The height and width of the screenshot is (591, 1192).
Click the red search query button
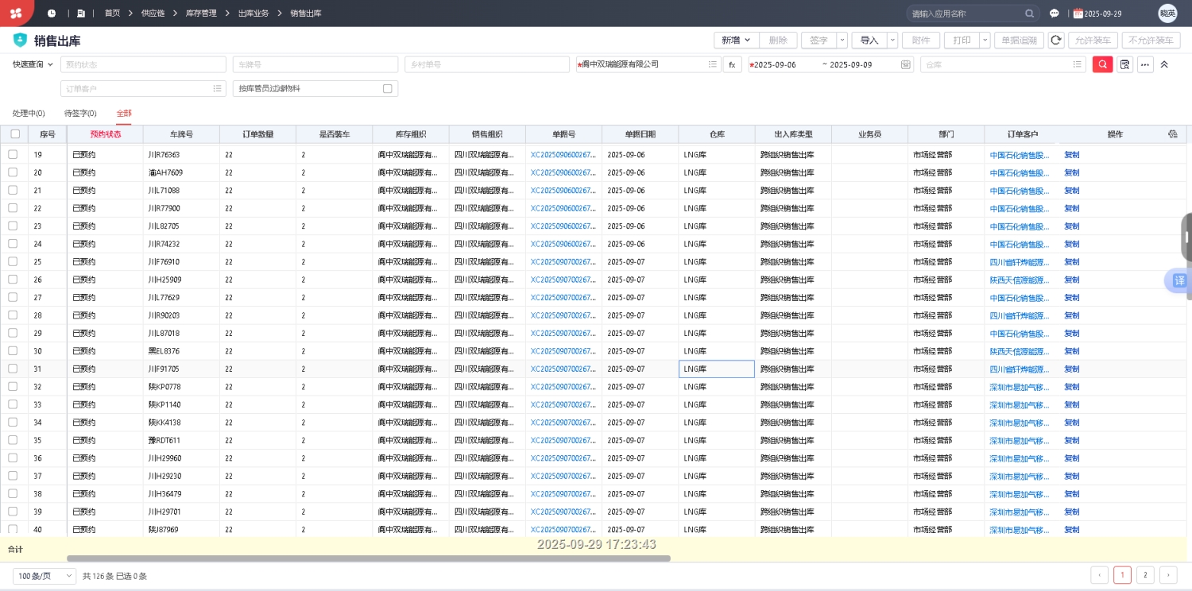[1102, 64]
